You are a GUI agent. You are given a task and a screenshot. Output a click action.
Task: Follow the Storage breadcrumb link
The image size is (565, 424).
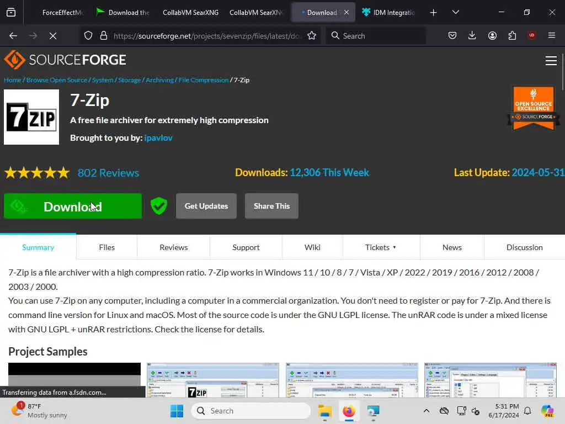click(129, 80)
